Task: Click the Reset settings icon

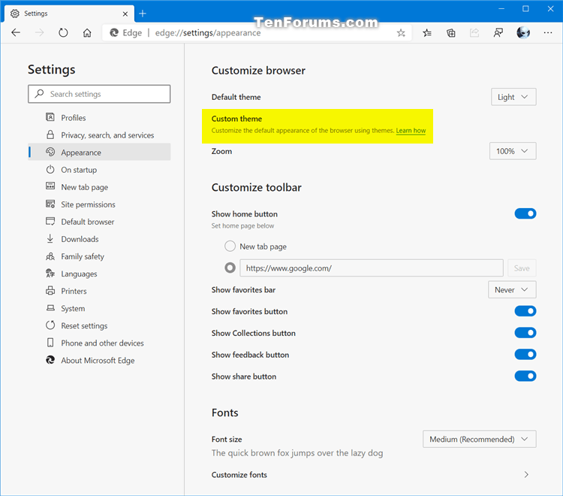Action: [x=50, y=325]
